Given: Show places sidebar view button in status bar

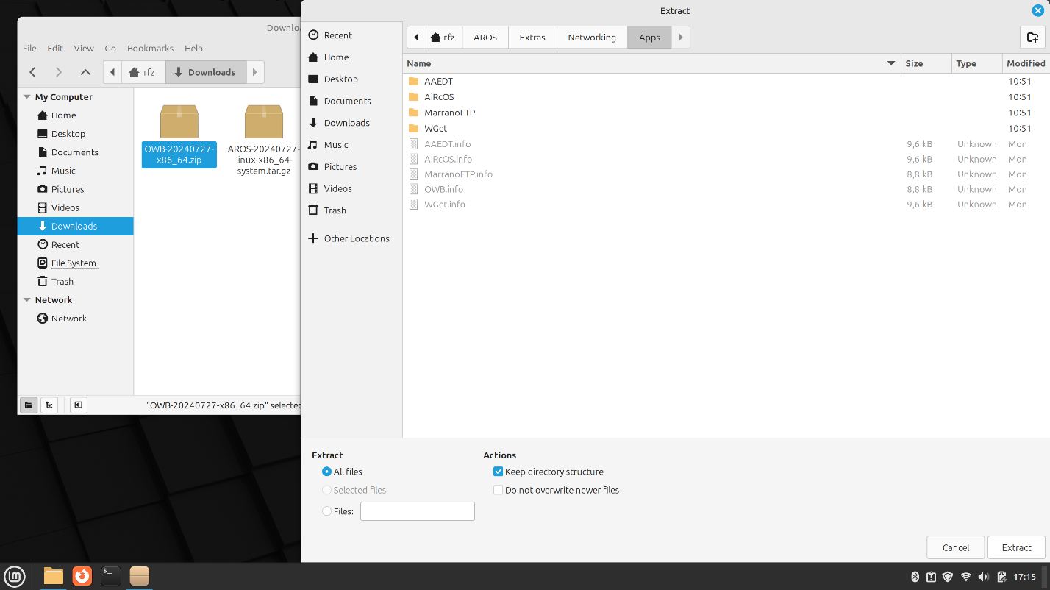Looking at the screenshot, I should point(29,405).
